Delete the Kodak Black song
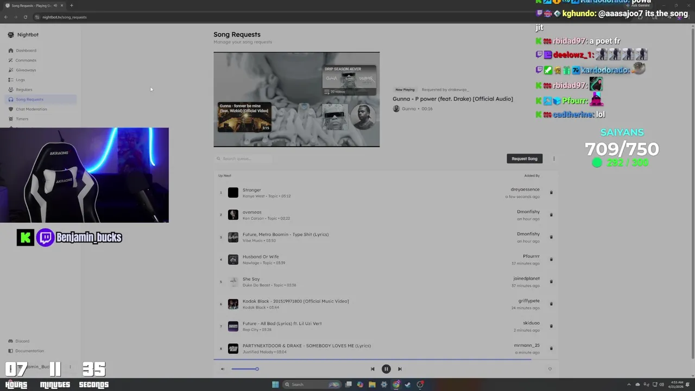 pos(551,304)
